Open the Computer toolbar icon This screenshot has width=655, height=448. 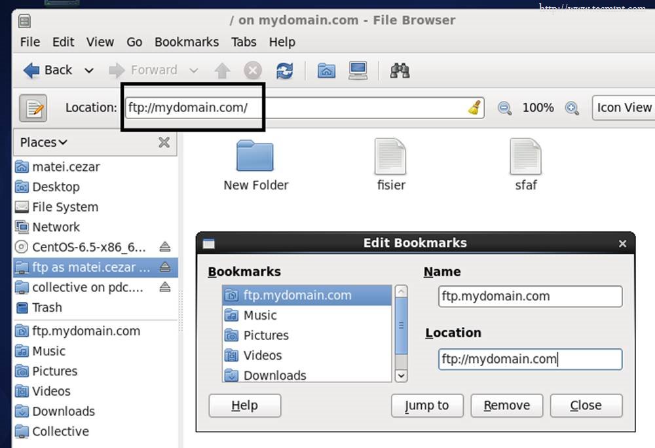pos(358,71)
